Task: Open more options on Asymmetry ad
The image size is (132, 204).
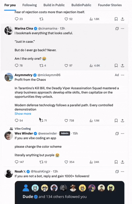Action: tap(122, 75)
